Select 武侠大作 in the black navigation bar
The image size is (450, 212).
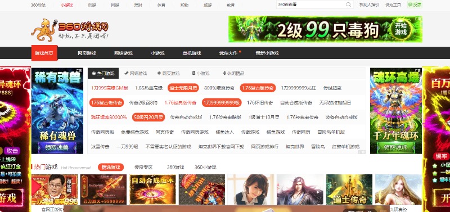tap(228, 53)
